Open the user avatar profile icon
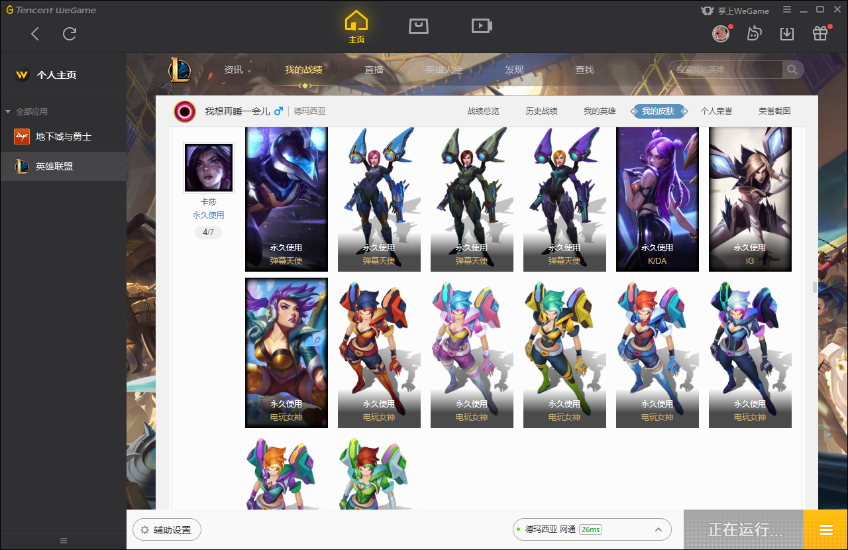The height and width of the screenshot is (550, 848). click(721, 33)
